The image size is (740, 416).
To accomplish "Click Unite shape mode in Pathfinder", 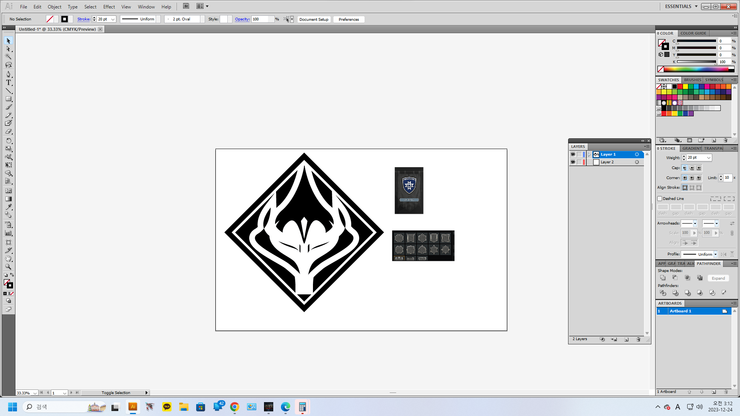I will (663, 278).
